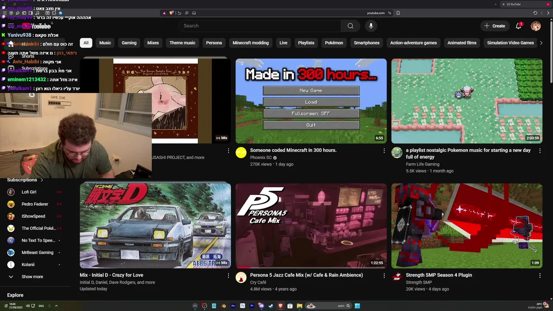Open options for Strength SMP Season 4 Plugin
553x311 pixels.
pos(540,276)
